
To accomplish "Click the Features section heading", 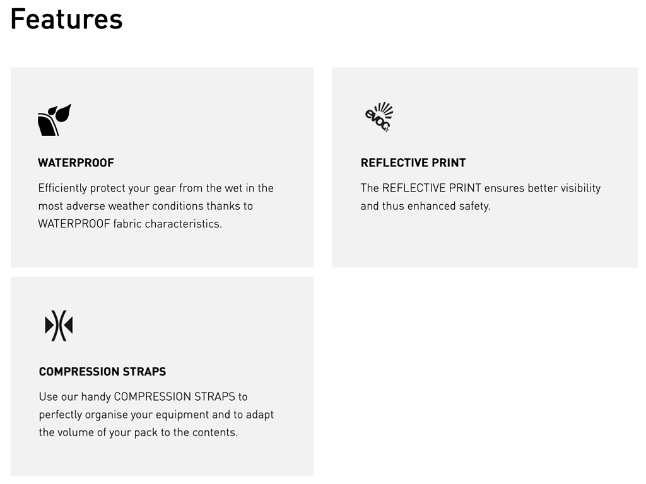I will coord(66,18).
